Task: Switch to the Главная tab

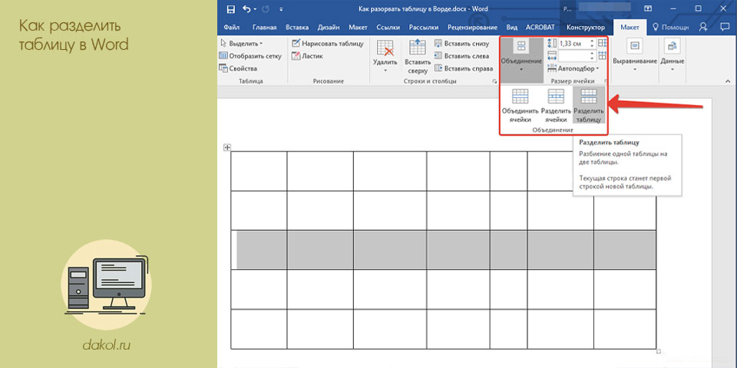Action: pos(265,28)
